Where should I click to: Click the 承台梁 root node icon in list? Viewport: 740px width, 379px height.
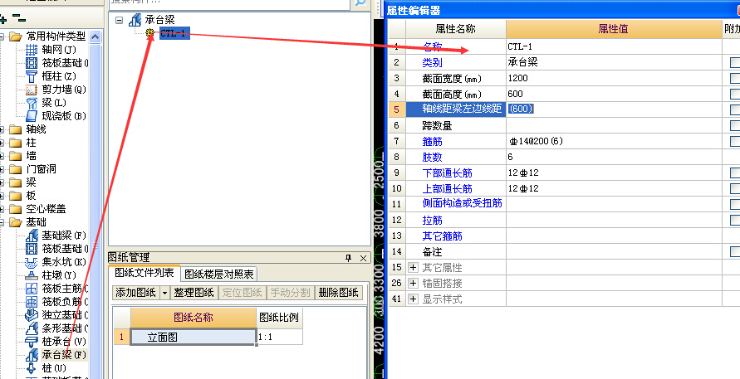pos(135,20)
